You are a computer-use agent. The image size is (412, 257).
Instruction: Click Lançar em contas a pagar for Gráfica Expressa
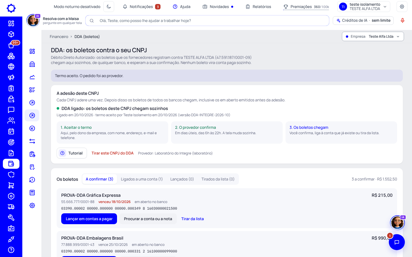[89, 219]
